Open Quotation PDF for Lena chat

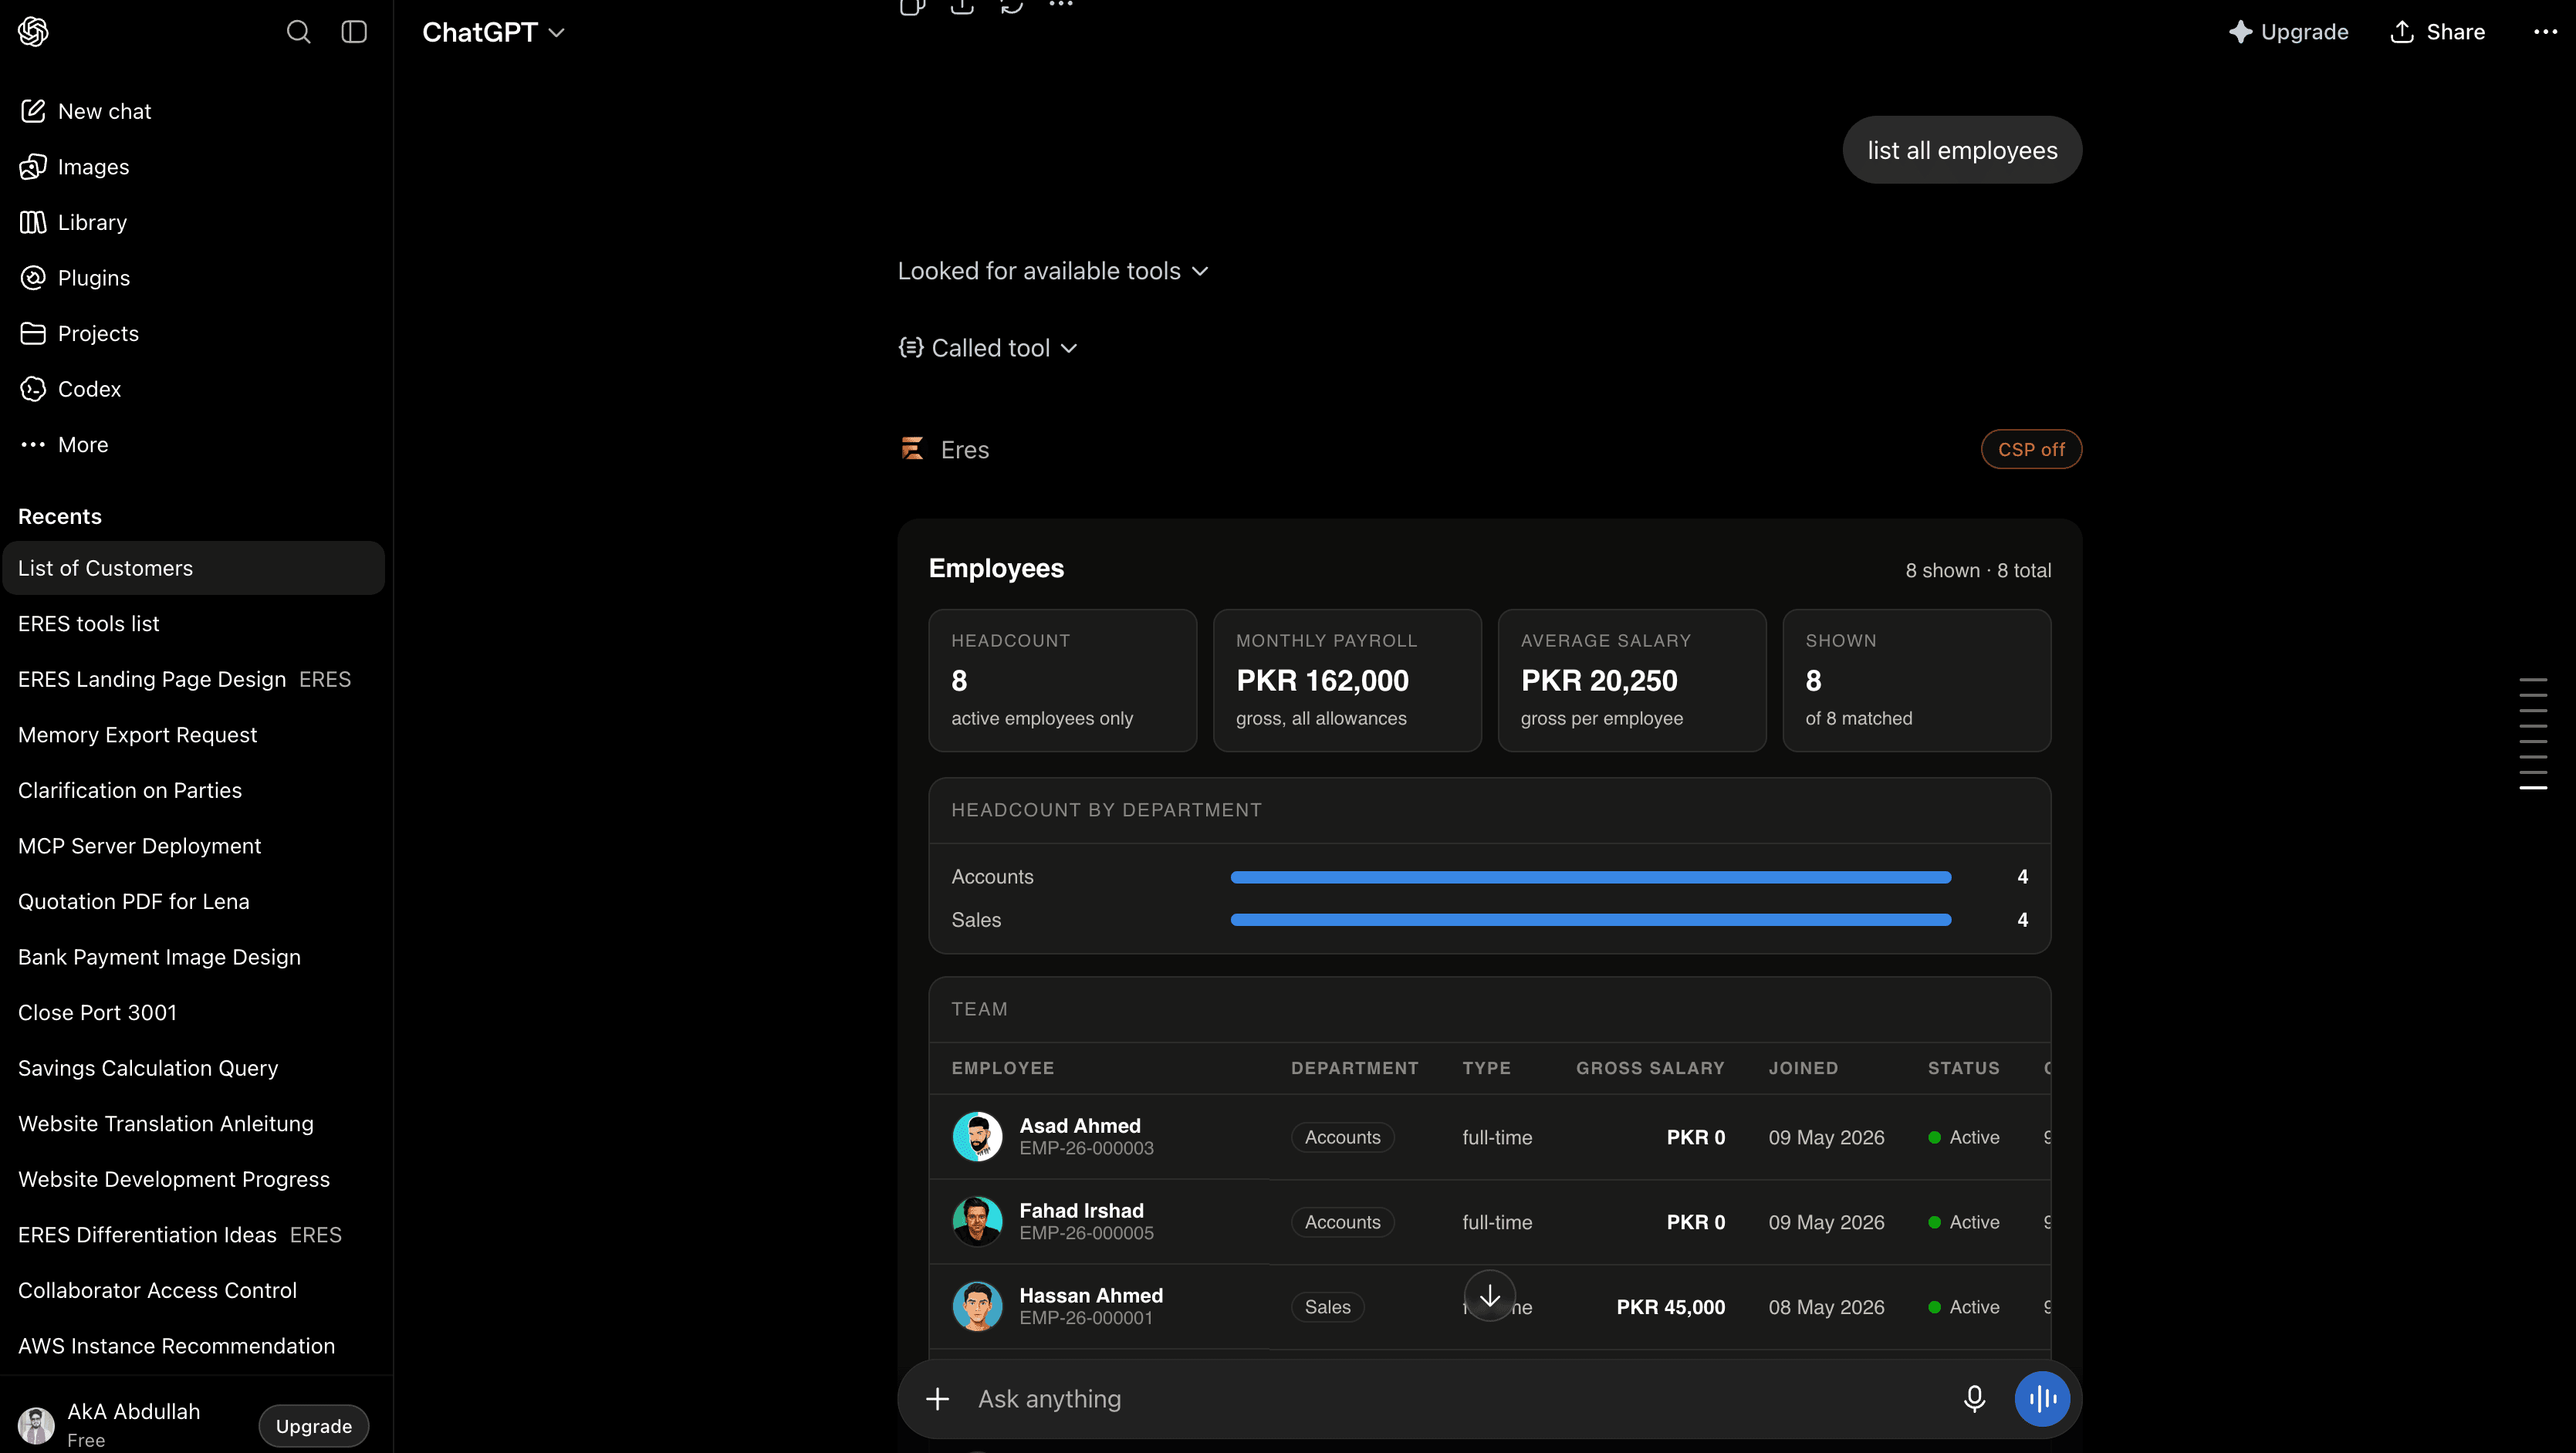pyautogui.click(x=194, y=901)
